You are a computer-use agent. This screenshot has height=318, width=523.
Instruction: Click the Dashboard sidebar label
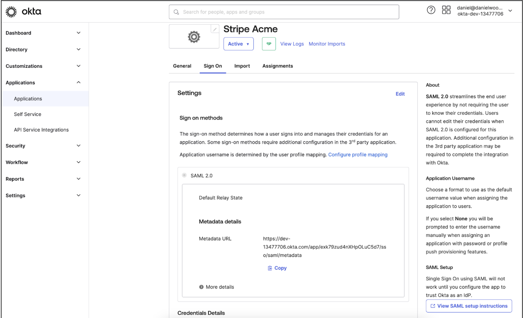[18, 33]
